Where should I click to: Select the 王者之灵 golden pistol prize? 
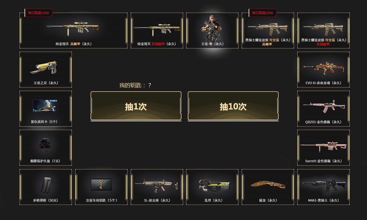pyautogui.click(x=46, y=70)
